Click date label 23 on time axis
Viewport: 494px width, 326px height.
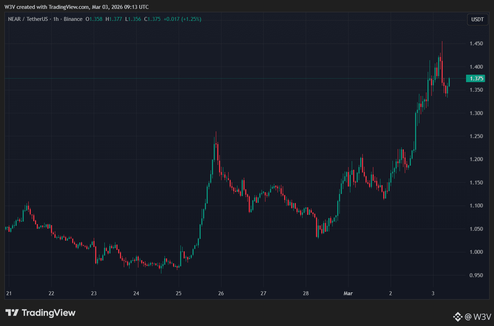point(94,293)
